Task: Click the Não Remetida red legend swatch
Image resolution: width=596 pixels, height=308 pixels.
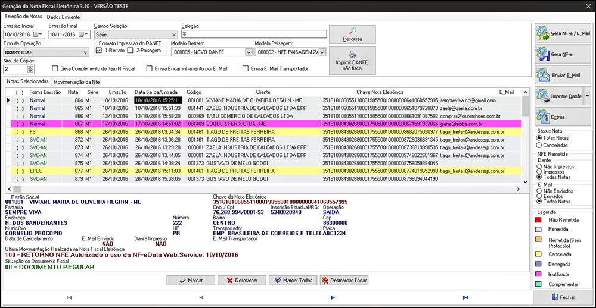Action: 538,220
